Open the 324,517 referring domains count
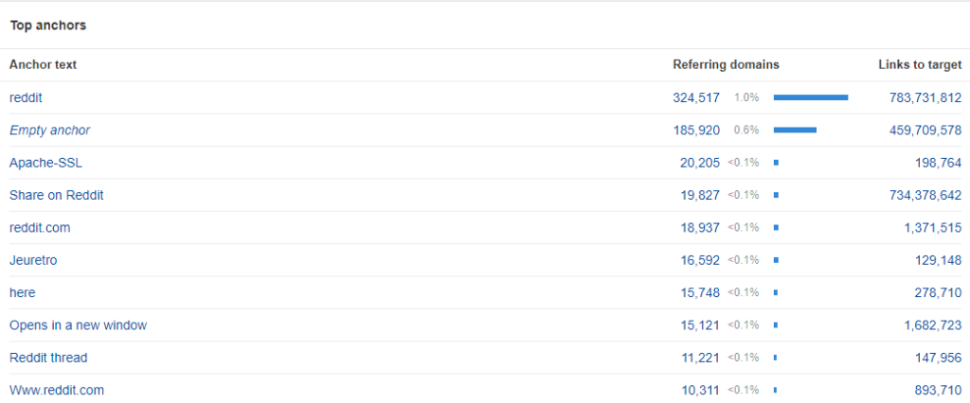970x403 pixels. tap(693, 97)
